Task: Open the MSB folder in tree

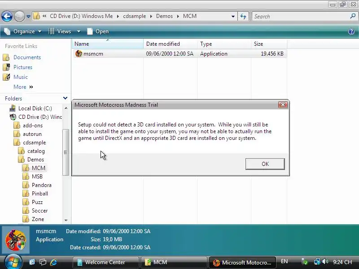Action: click(x=37, y=176)
